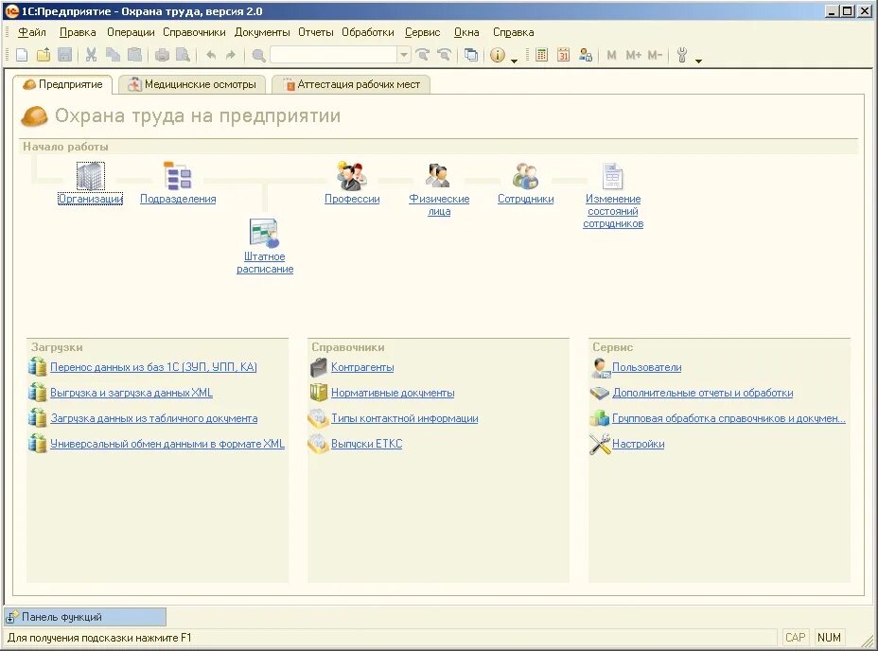The height and width of the screenshot is (651, 878).
Task: Open the Сотрудники icon
Action: [526, 176]
